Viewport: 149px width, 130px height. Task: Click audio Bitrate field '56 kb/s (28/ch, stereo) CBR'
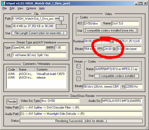coord(101,87)
